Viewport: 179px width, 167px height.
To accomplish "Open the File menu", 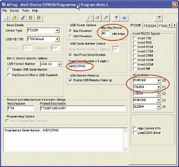I will point(4,11).
